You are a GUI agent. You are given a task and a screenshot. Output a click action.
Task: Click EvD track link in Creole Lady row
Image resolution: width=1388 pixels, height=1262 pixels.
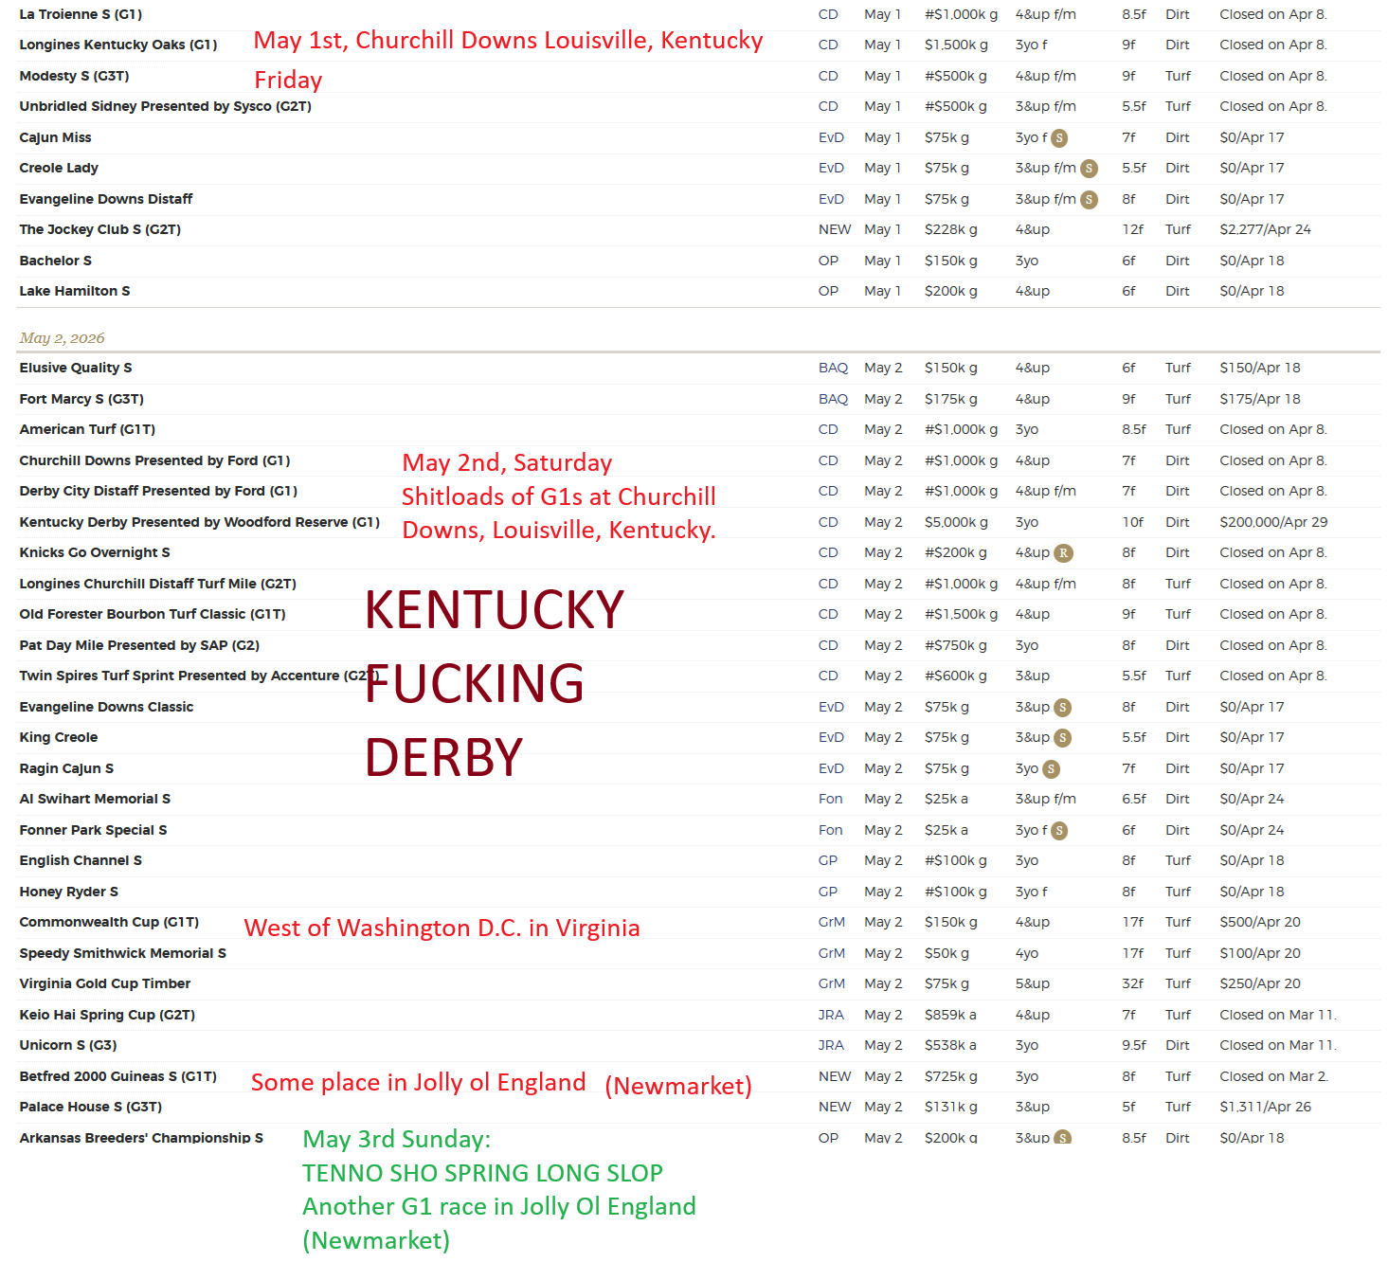coord(831,168)
